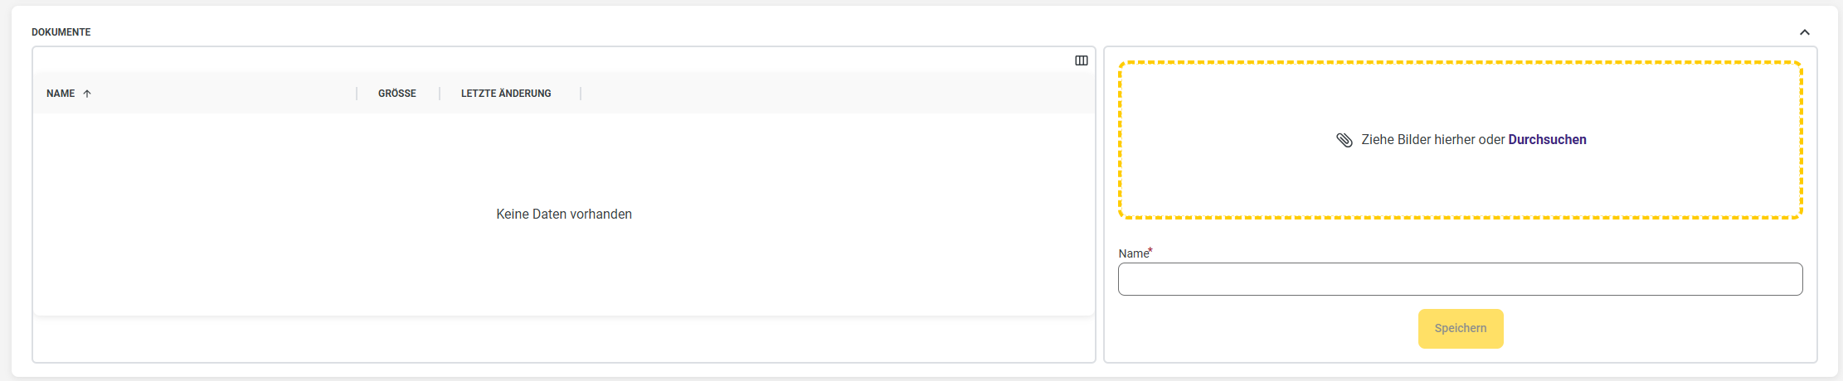This screenshot has height=381, width=1843.
Task: Click column divider after GRÖSSE header
Action: tap(440, 94)
